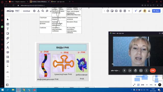This screenshot has height=92, width=163.
Task: Switch to the Untitled Online Whiteboard tab
Action: (x=39, y=2)
